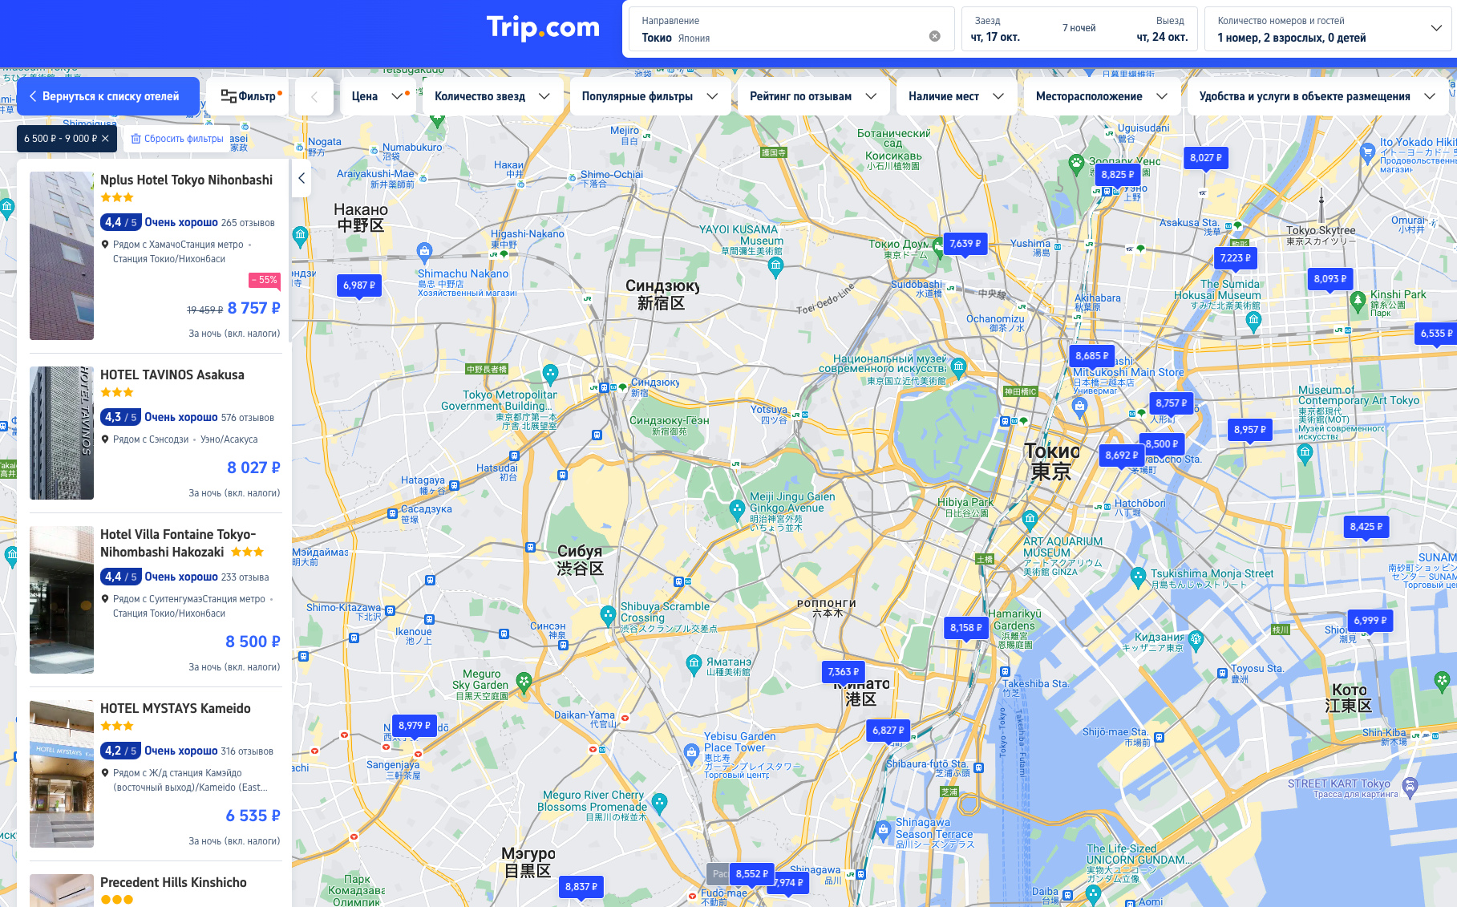Image resolution: width=1457 pixels, height=907 pixels.
Task: Open the Фильтр panel
Action: pos(248,96)
